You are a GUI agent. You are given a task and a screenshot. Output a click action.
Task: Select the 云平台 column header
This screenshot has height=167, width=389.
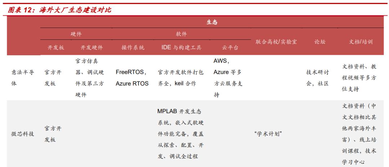pyautogui.click(x=230, y=48)
